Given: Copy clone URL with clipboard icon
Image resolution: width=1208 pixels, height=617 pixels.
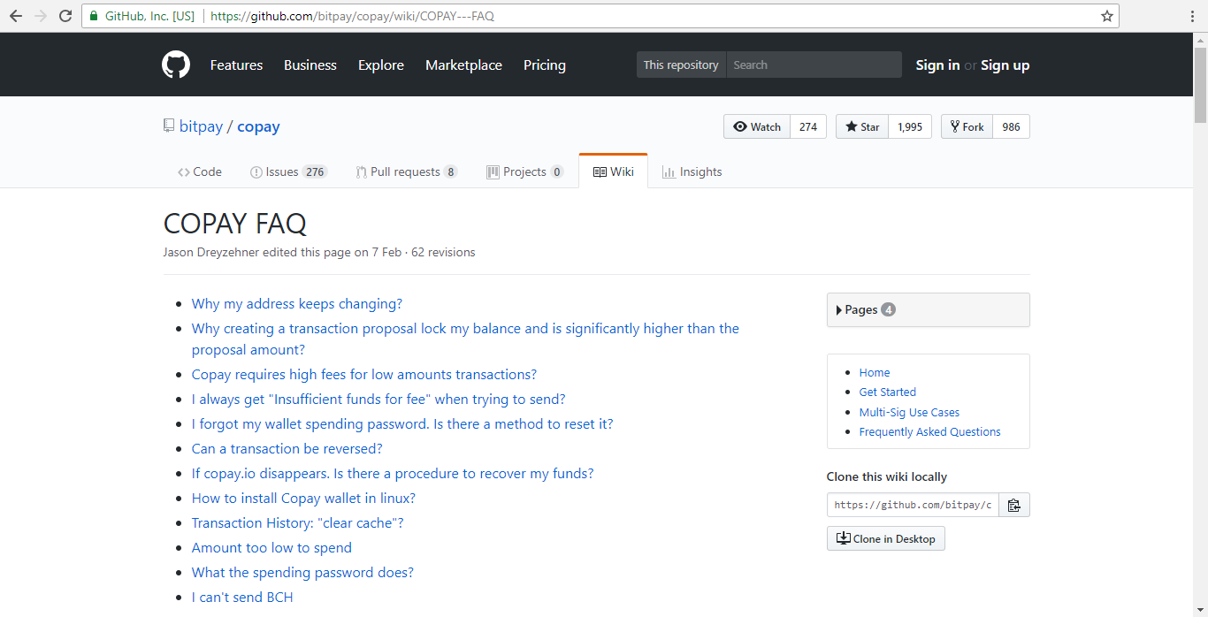Looking at the screenshot, I should [x=1014, y=505].
